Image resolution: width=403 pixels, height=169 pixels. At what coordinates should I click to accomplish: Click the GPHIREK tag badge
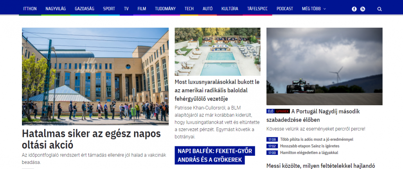coord(282,111)
